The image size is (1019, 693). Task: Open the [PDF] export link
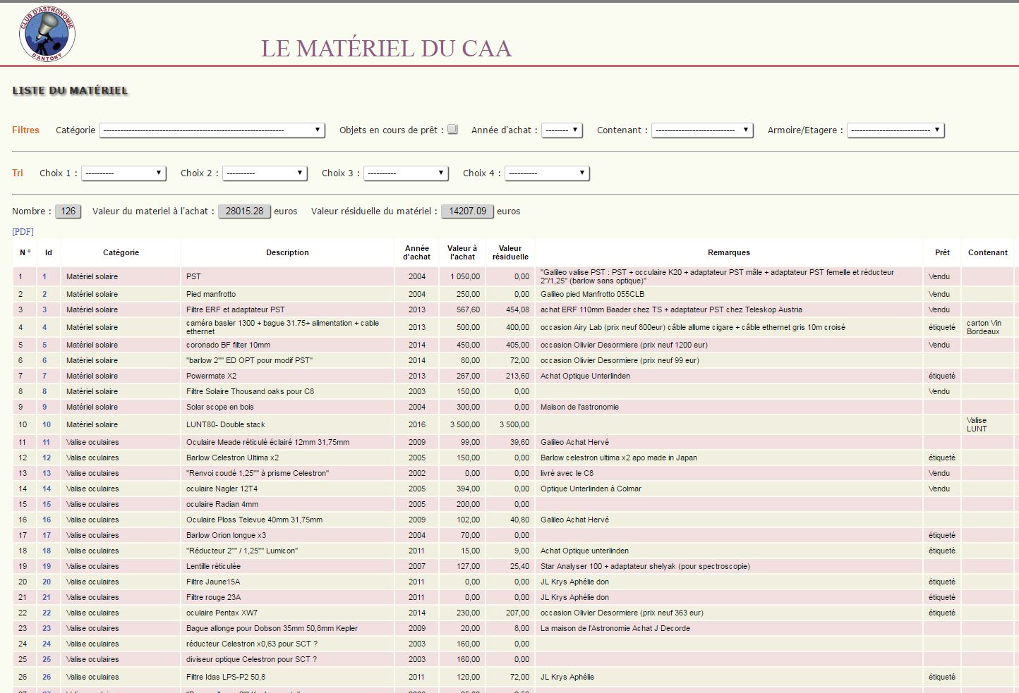coord(23,232)
